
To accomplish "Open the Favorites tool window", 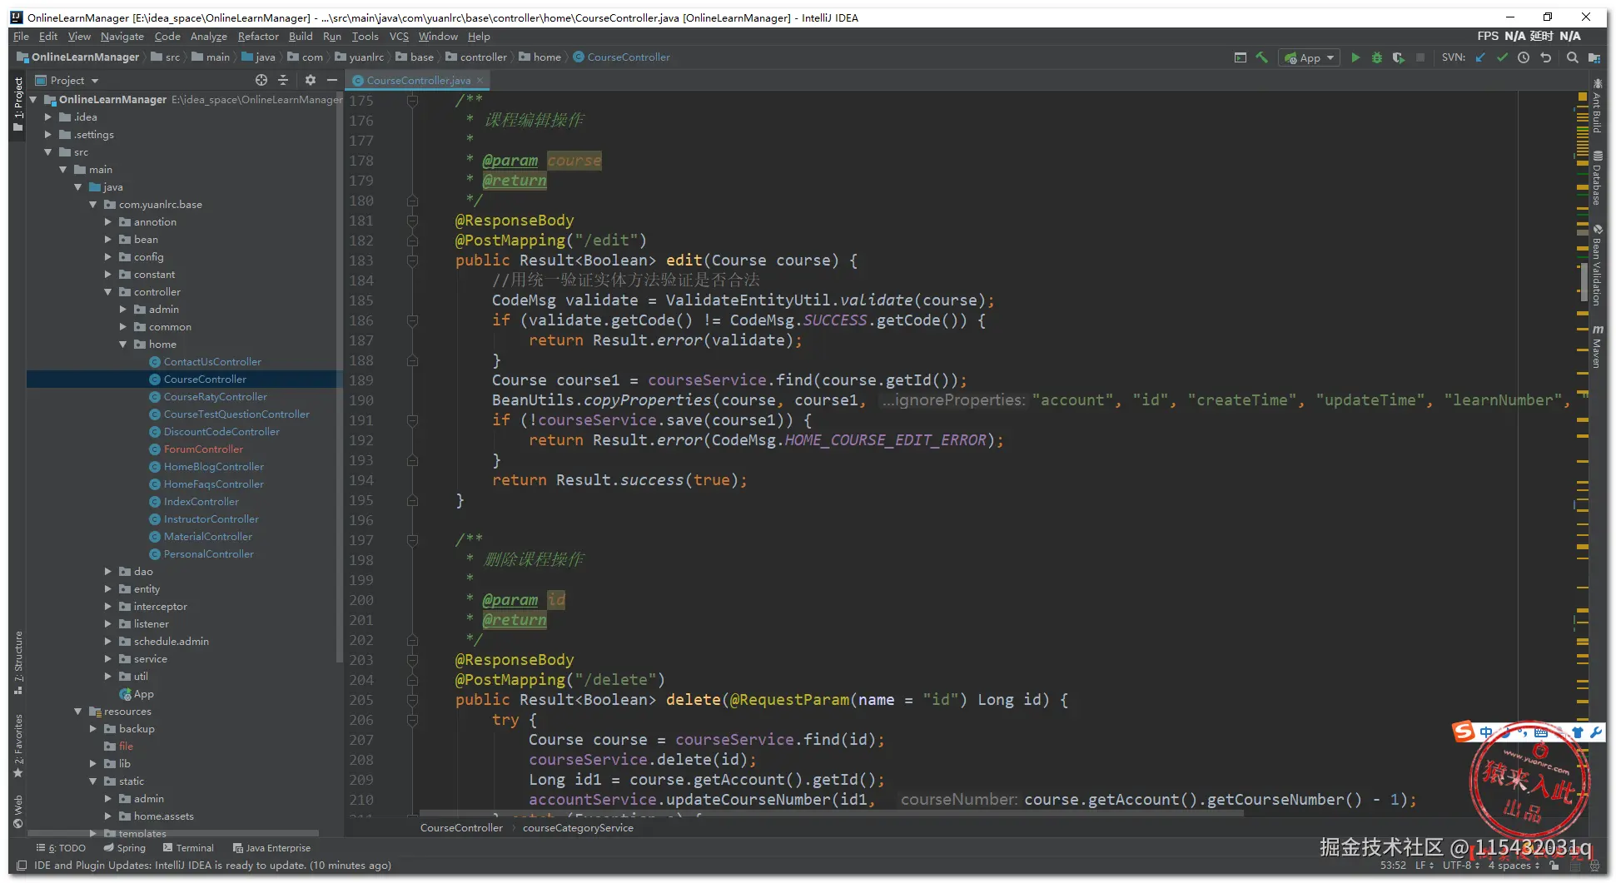I will coord(17,746).
